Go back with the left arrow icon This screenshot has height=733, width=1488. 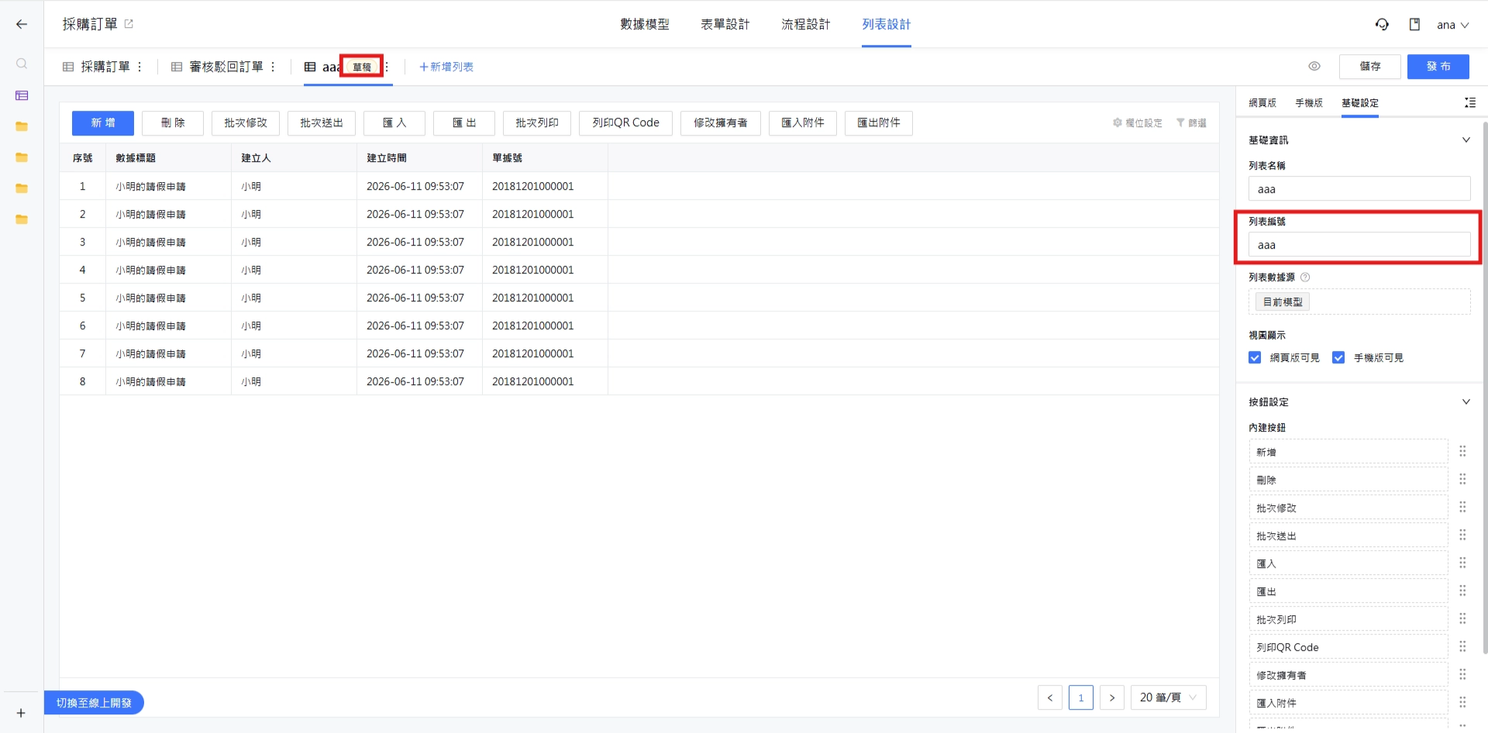tap(22, 24)
